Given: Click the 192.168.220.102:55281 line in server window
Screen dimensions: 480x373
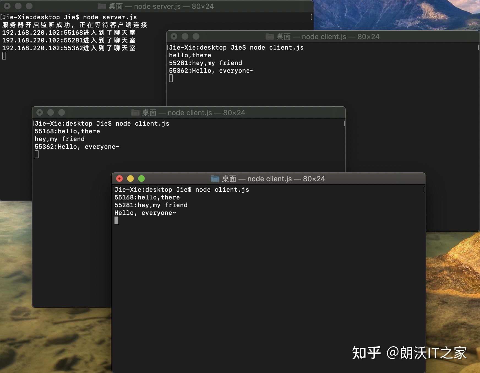Looking at the screenshot, I should [x=69, y=40].
